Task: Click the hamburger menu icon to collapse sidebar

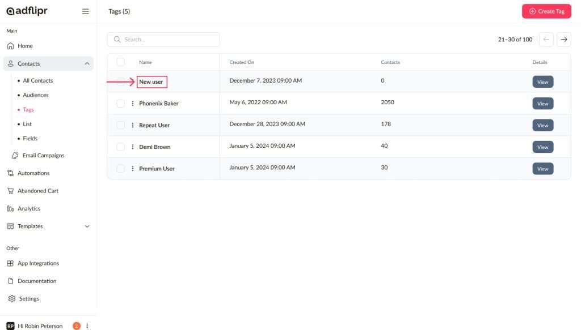Action: 86,11
